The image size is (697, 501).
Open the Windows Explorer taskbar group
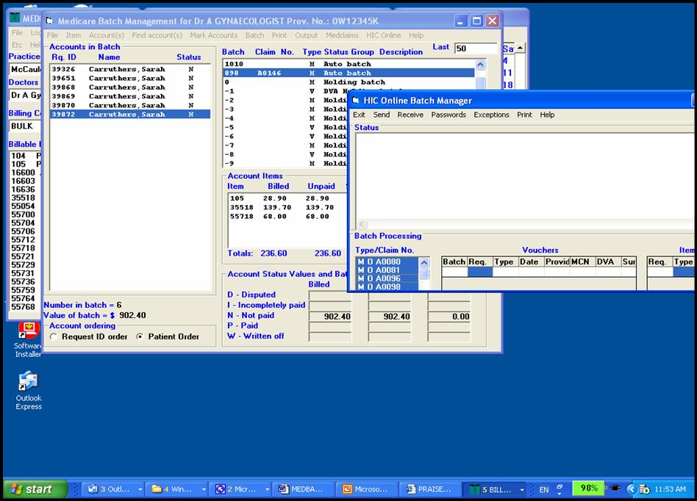click(178, 489)
